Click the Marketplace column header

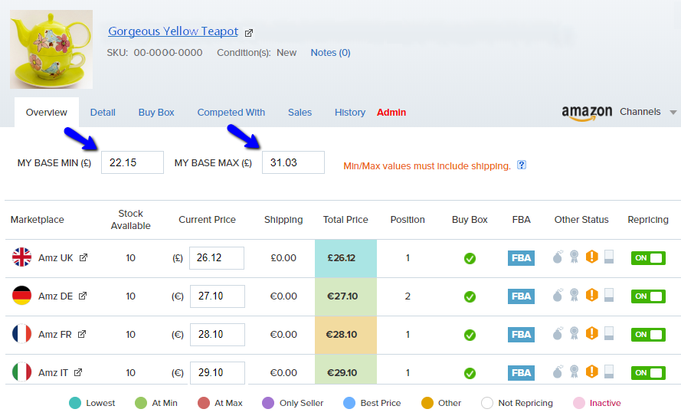pyautogui.click(x=37, y=220)
